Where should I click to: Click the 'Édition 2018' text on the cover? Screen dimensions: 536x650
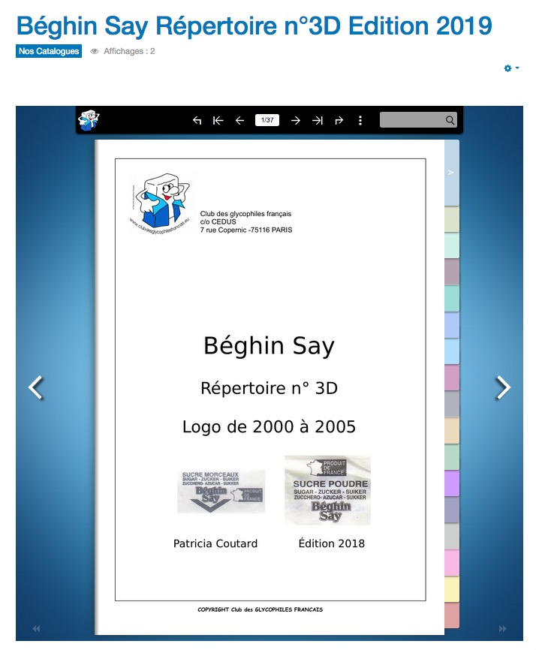(332, 543)
